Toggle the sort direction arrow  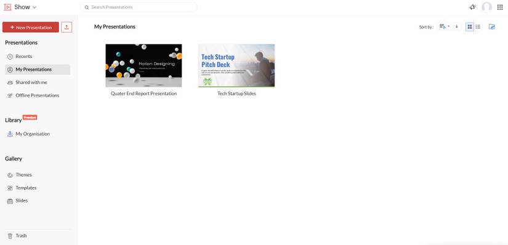coord(456,26)
